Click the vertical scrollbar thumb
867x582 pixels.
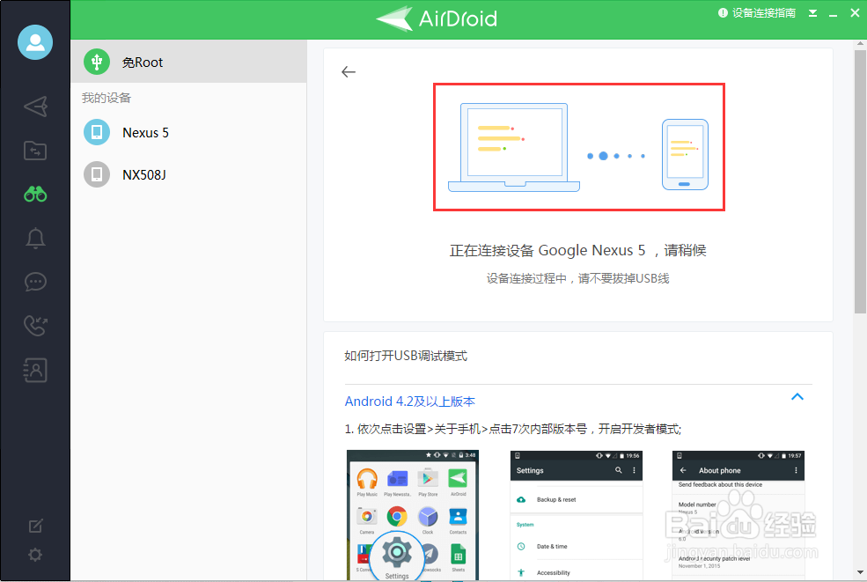click(x=860, y=181)
